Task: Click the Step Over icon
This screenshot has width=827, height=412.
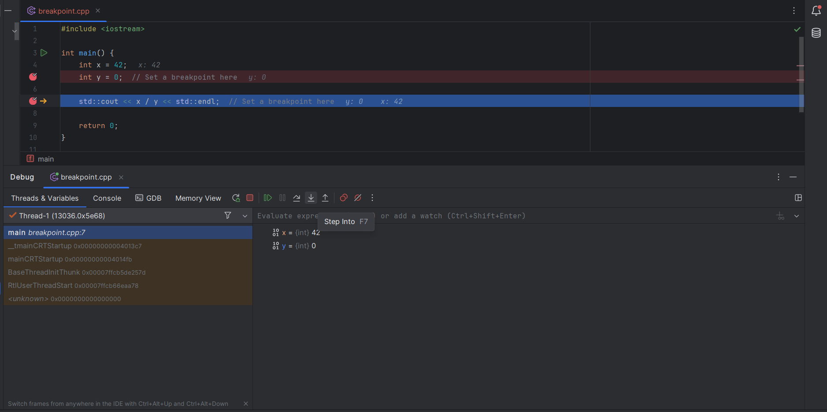Action: (297, 198)
